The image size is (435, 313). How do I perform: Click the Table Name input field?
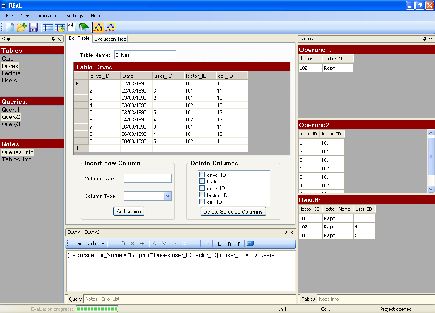point(145,55)
